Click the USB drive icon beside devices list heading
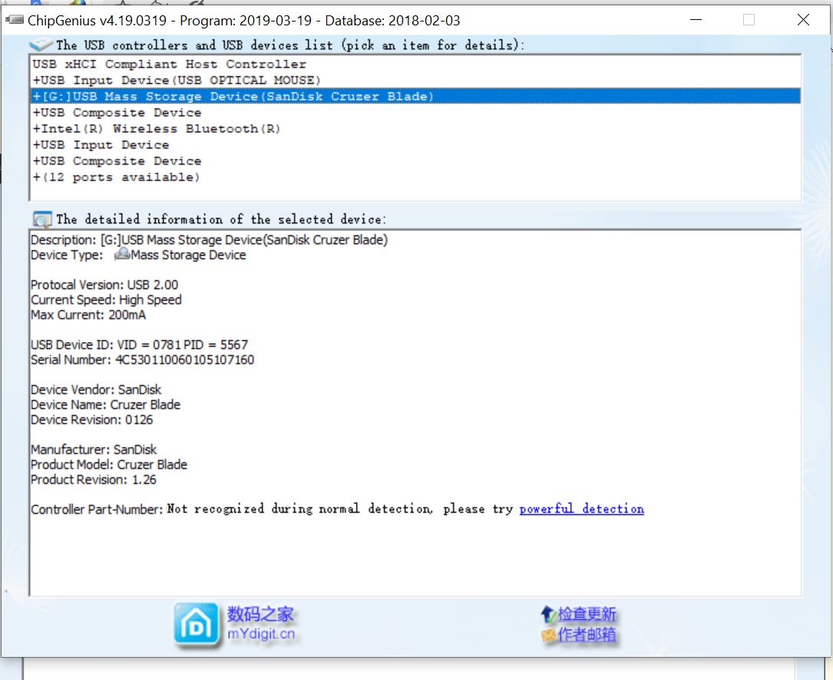This screenshot has height=680, width=833. (41, 45)
